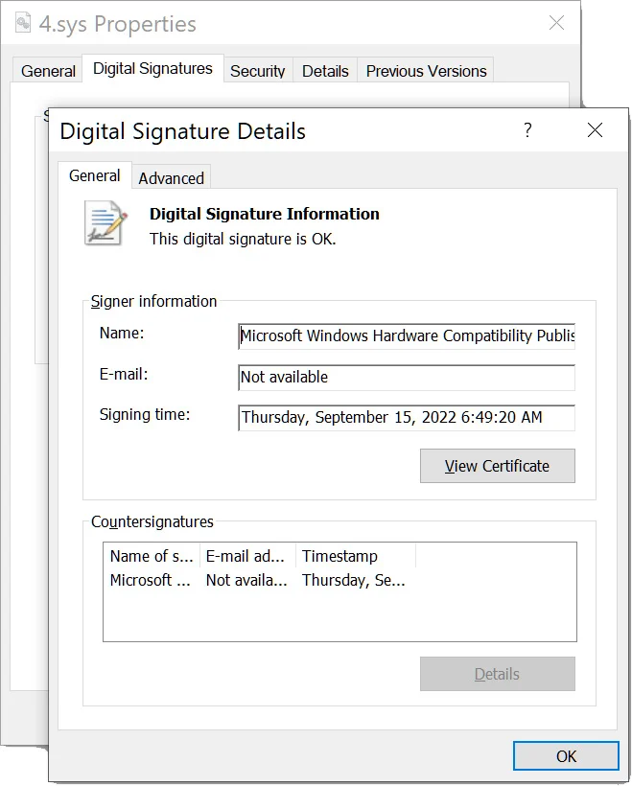The image size is (632, 786).
Task: Click the E-mail field showing Not available
Action: click(407, 378)
